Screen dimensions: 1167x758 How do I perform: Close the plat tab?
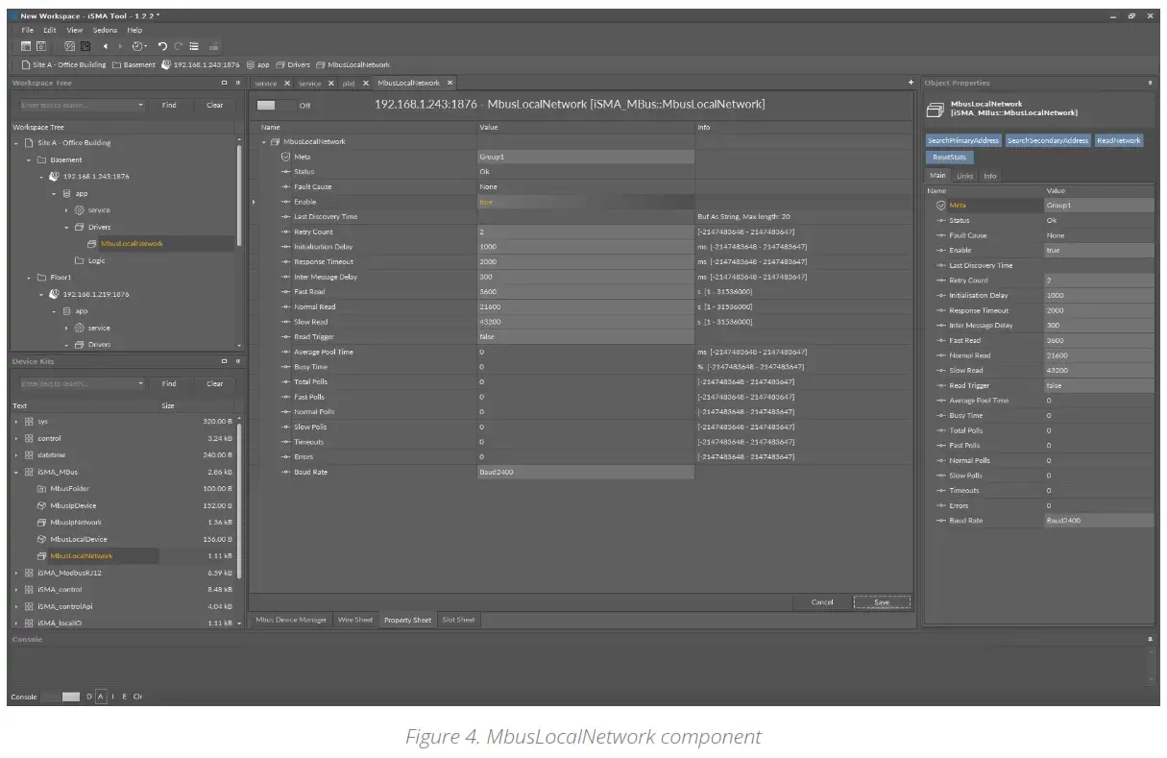[x=365, y=84]
